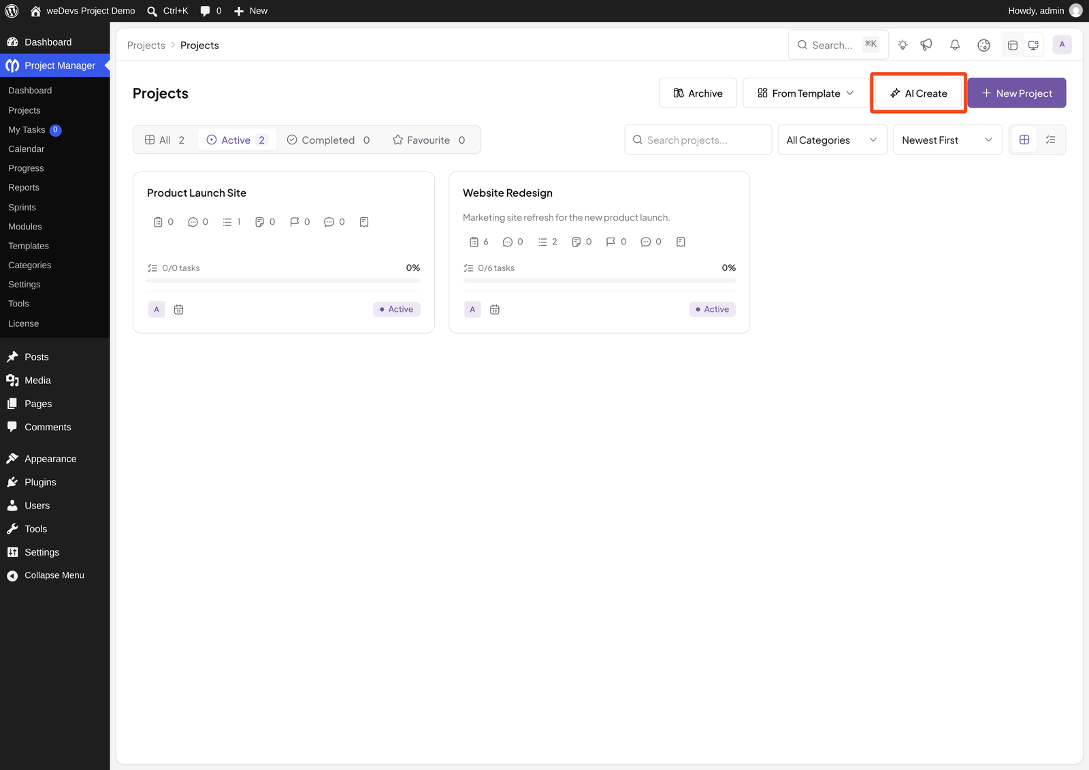Click the Appearance brush icon in the sidebar
Image resolution: width=1089 pixels, height=770 pixels.
pyautogui.click(x=12, y=459)
